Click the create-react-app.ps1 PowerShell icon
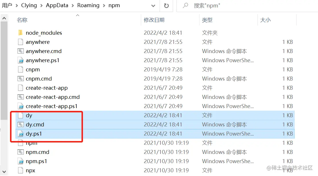318x176 pixels. pyautogui.click(x=20, y=106)
